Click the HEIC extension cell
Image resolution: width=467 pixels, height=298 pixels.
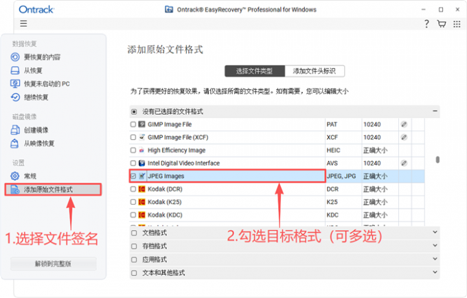click(333, 150)
